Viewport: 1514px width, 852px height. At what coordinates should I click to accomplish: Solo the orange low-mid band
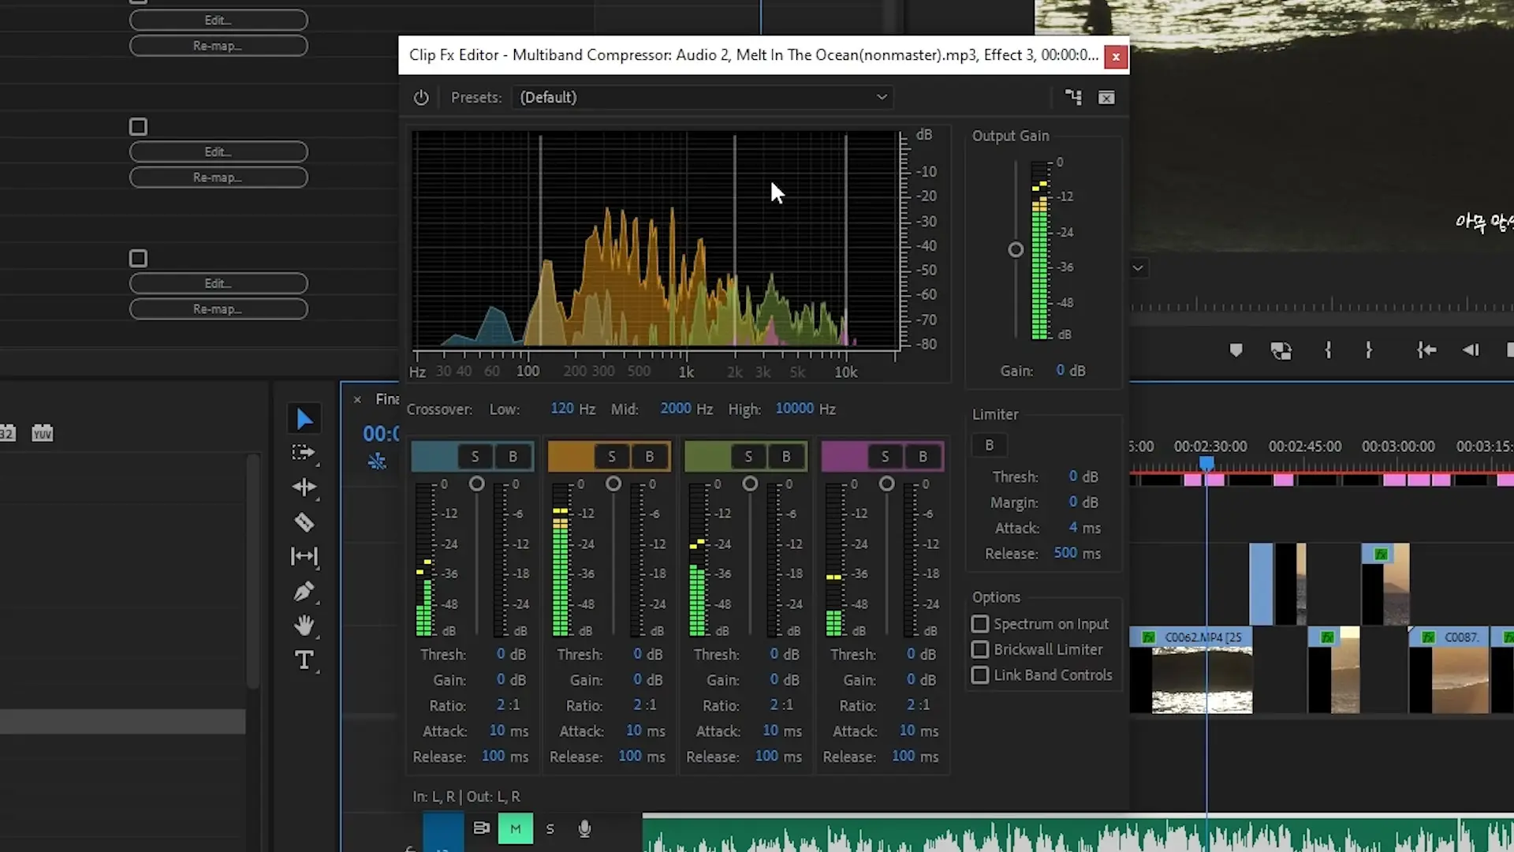(611, 457)
